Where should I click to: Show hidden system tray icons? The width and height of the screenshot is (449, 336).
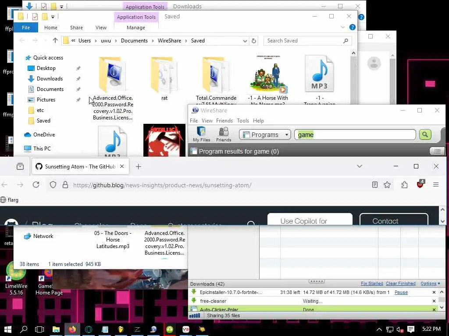pos(379,329)
